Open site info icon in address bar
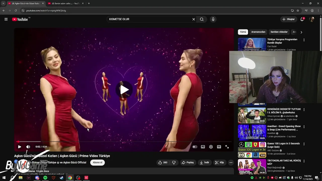 coord(23,11)
